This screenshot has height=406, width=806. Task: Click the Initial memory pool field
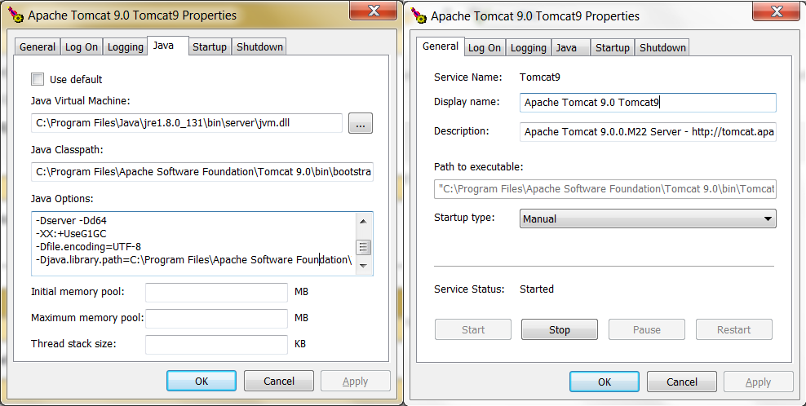(x=216, y=293)
